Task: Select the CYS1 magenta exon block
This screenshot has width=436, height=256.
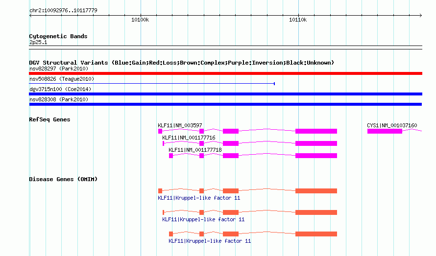Action: pos(385,131)
